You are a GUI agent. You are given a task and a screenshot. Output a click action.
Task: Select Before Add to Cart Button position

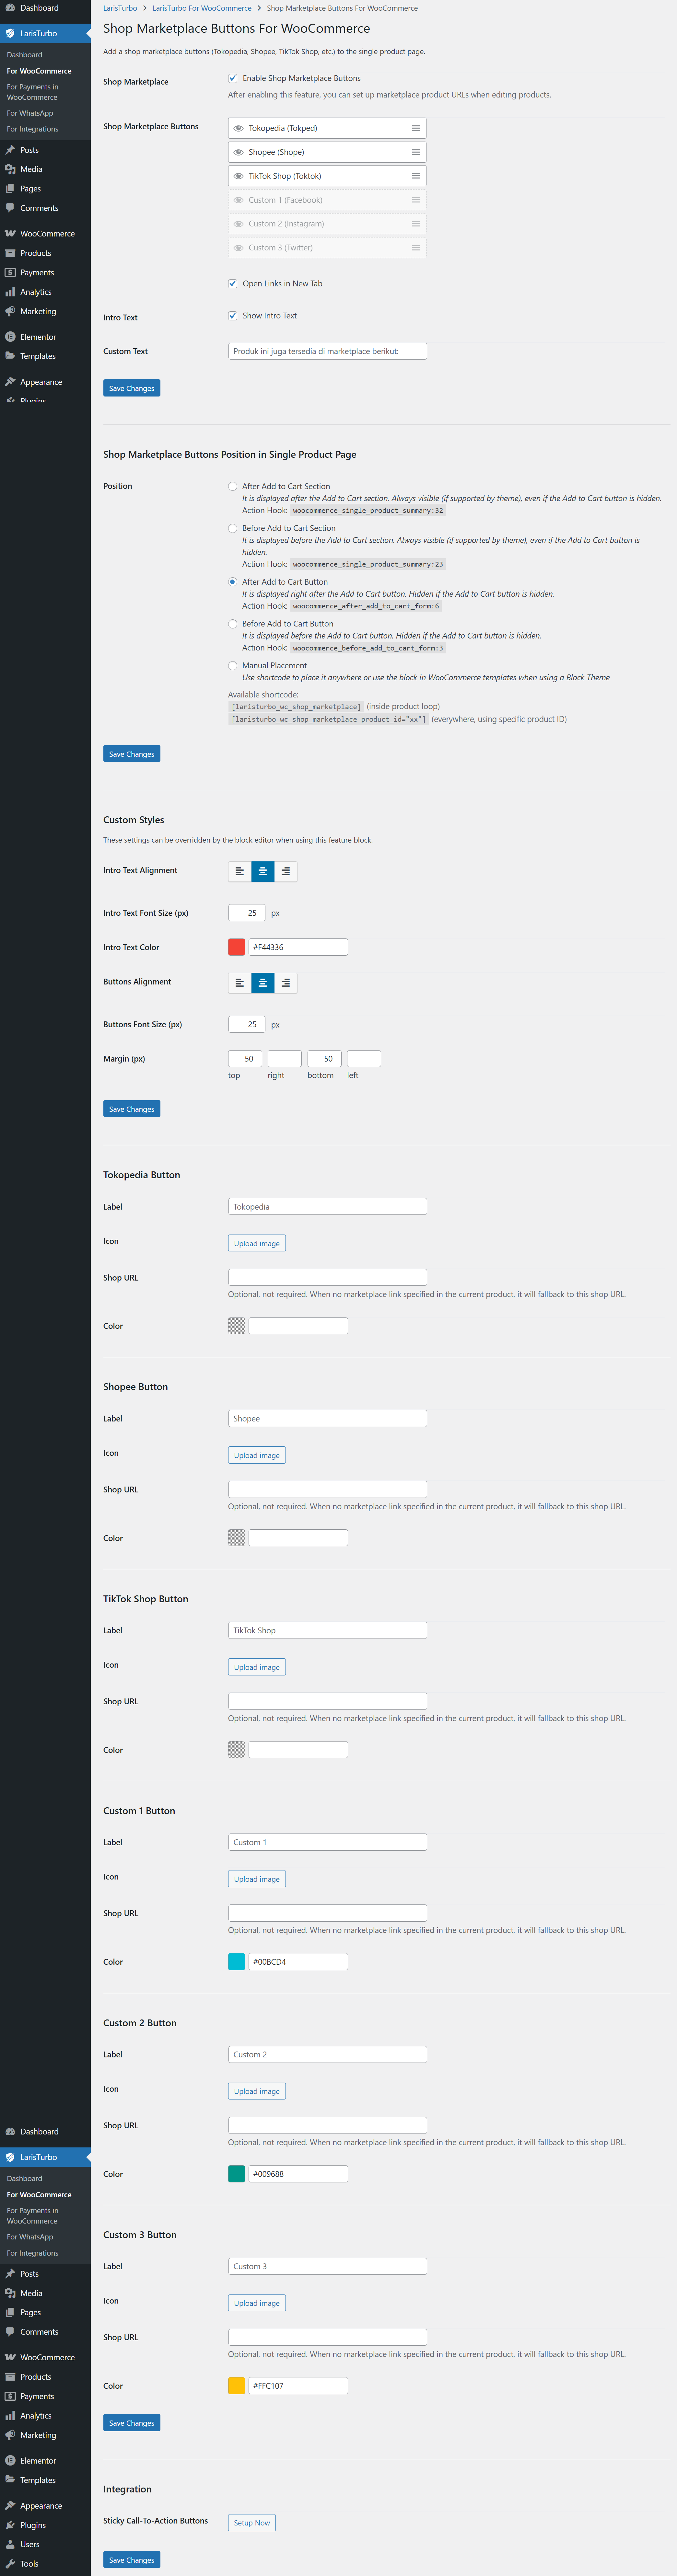[233, 624]
